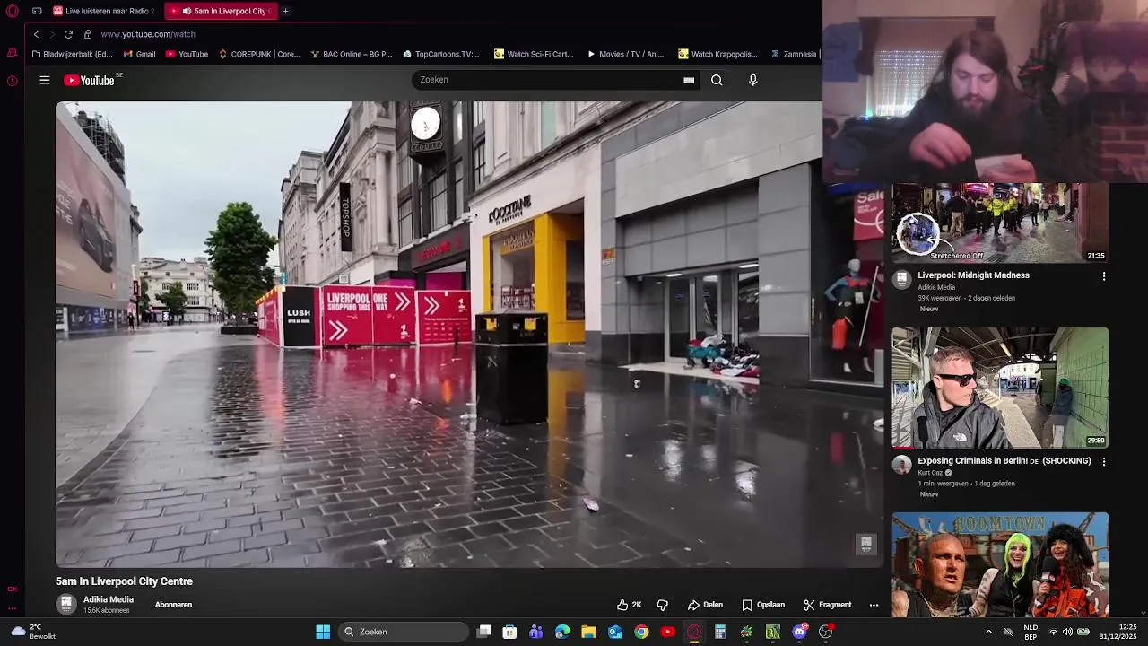Open options for Exposing Criminals in Berlin
The image size is (1148, 646).
[x=1104, y=461]
